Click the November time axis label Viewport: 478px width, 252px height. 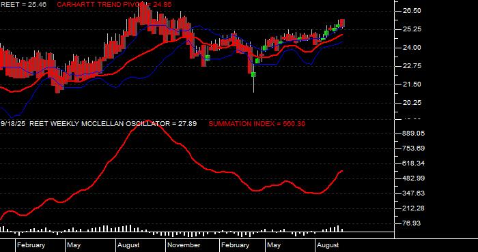[x=184, y=245]
